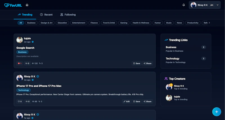Viewport: 225px width, 120px height.
Task: Filter by Health & Wellness category
Action: tap(141, 23)
